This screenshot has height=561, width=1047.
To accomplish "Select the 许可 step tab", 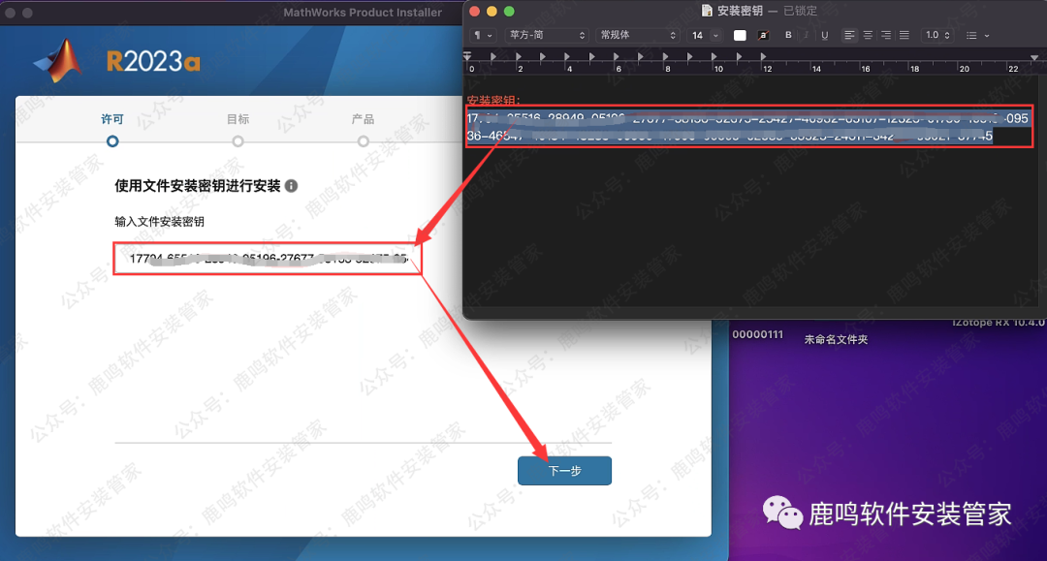I will pos(112,119).
